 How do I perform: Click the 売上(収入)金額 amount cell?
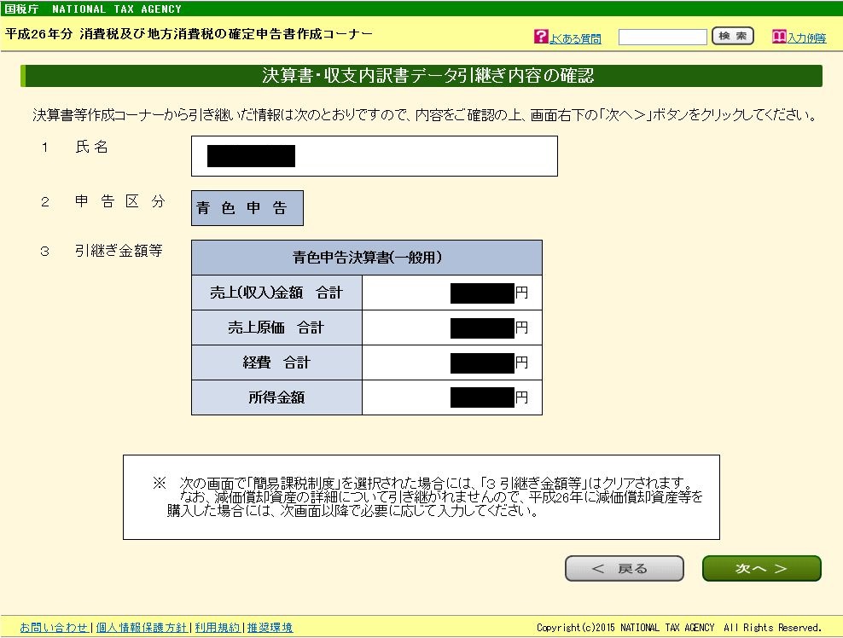point(452,293)
